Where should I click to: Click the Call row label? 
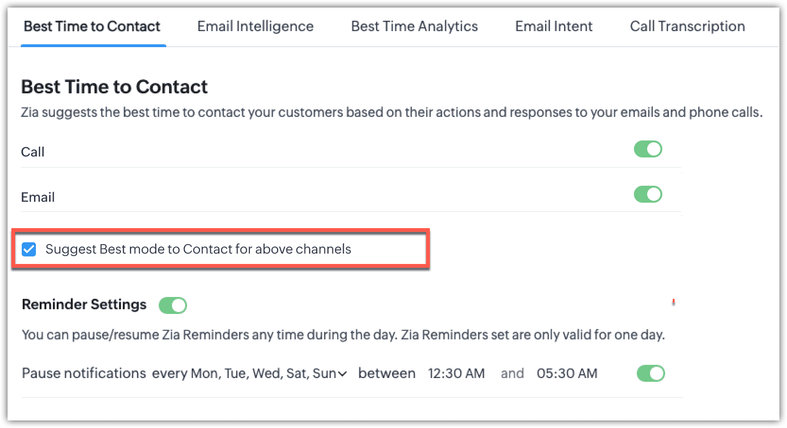pos(33,152)
